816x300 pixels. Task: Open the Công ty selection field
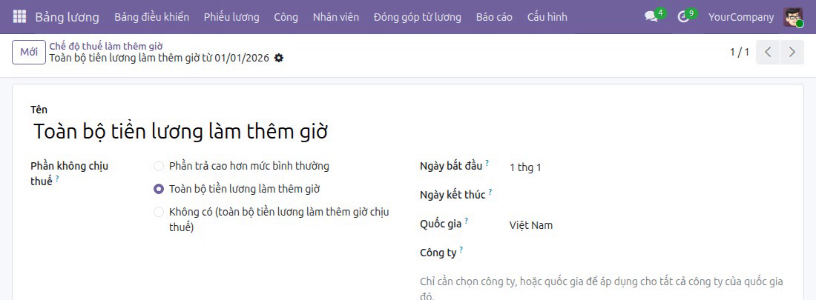click(646, 254)
